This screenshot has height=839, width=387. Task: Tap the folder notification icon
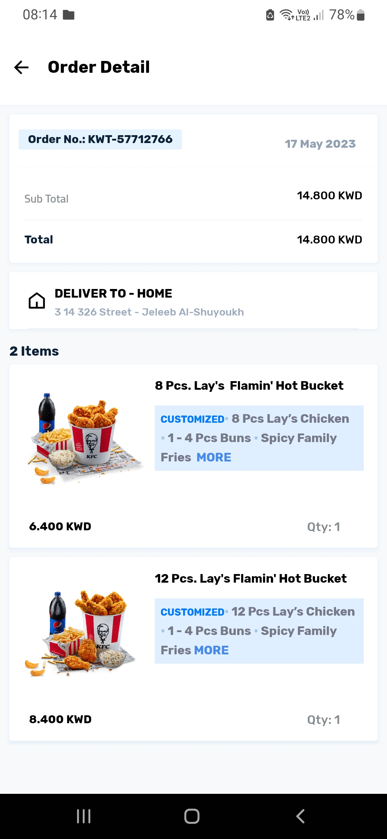[68, 15]
